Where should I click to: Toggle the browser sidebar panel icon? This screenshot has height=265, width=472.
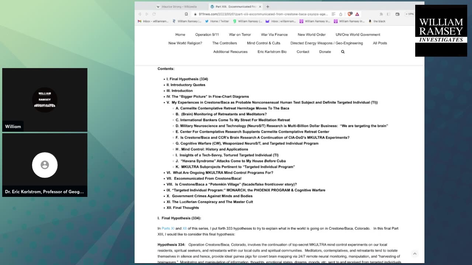pyautogui.click(x=389, y=14)
